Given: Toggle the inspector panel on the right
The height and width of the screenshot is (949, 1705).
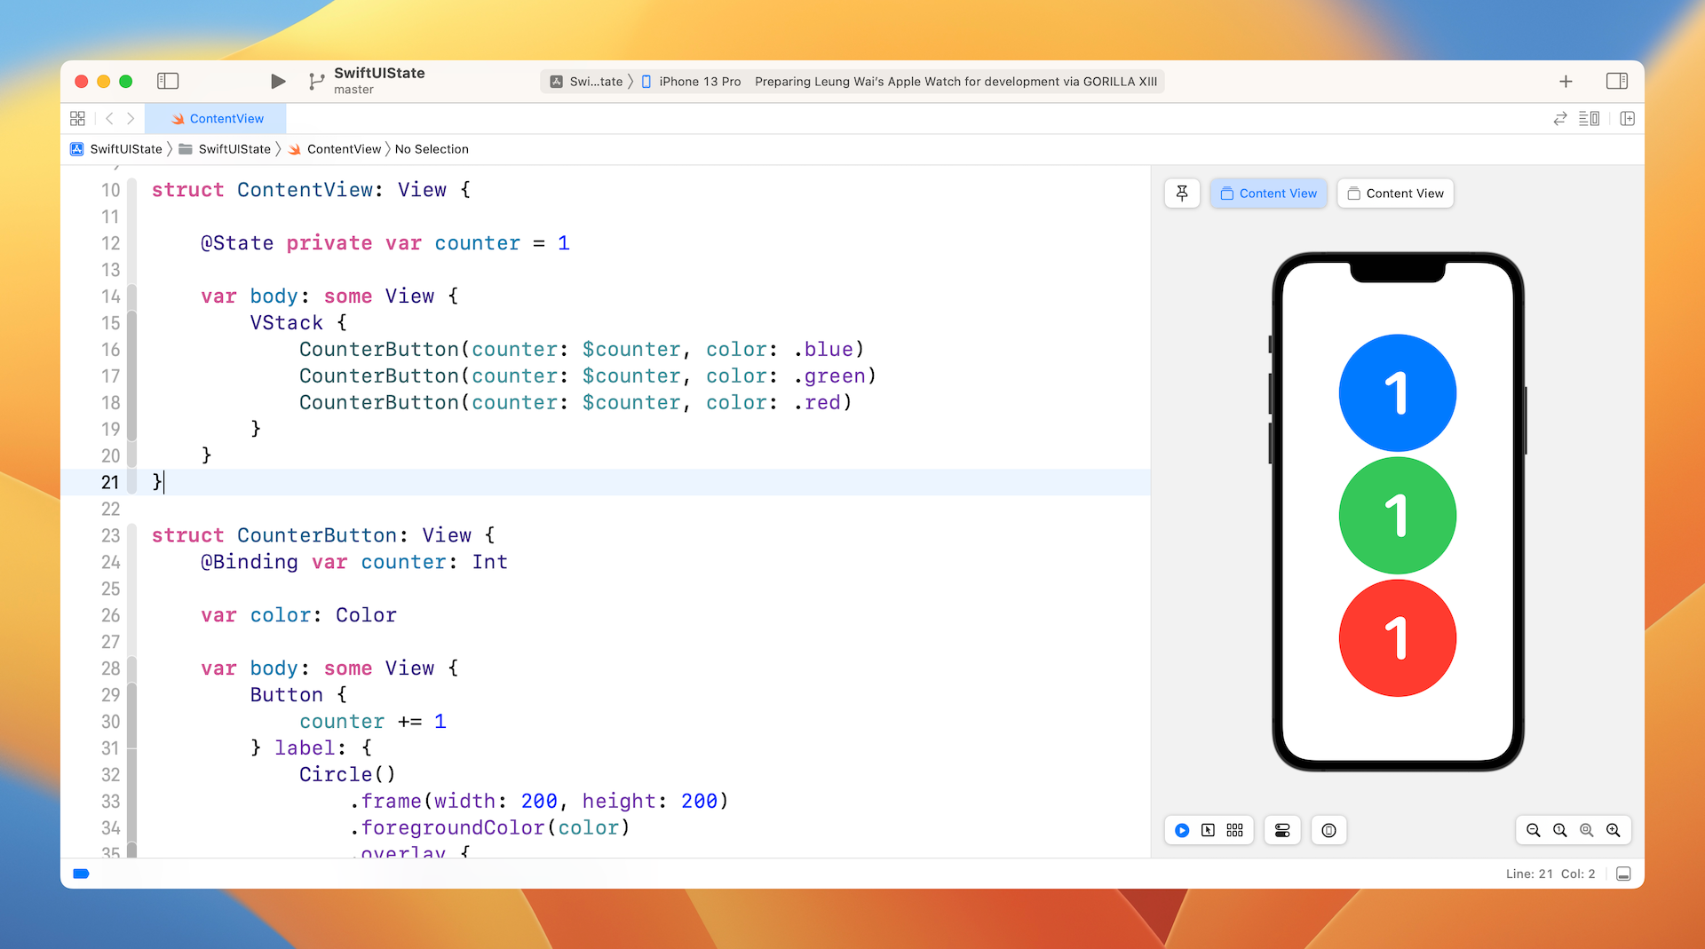Looking at the screenshot, I should [1616, 82].
